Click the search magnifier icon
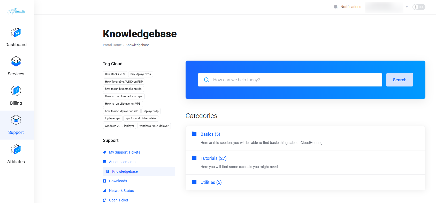436x203 pixels. point(206,80)
